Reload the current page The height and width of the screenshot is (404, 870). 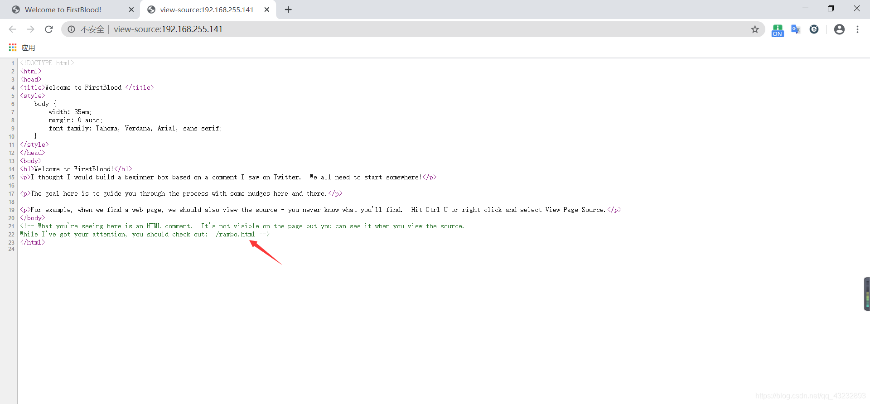click(49, 29)
